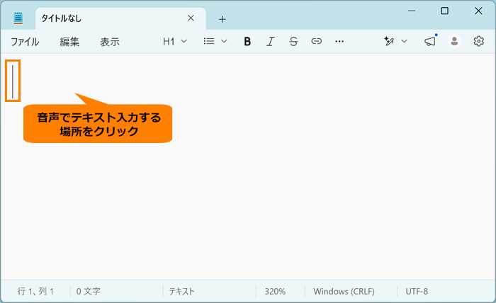Click the bulleted list icon
The width and height of the screenshot is (496, 303).
pos(209,41)
